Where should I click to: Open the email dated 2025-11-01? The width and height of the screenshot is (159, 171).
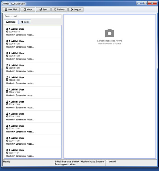coord(32,153)
